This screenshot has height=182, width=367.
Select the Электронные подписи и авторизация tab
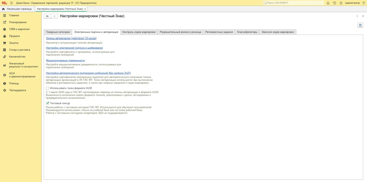tap(96, 32)
